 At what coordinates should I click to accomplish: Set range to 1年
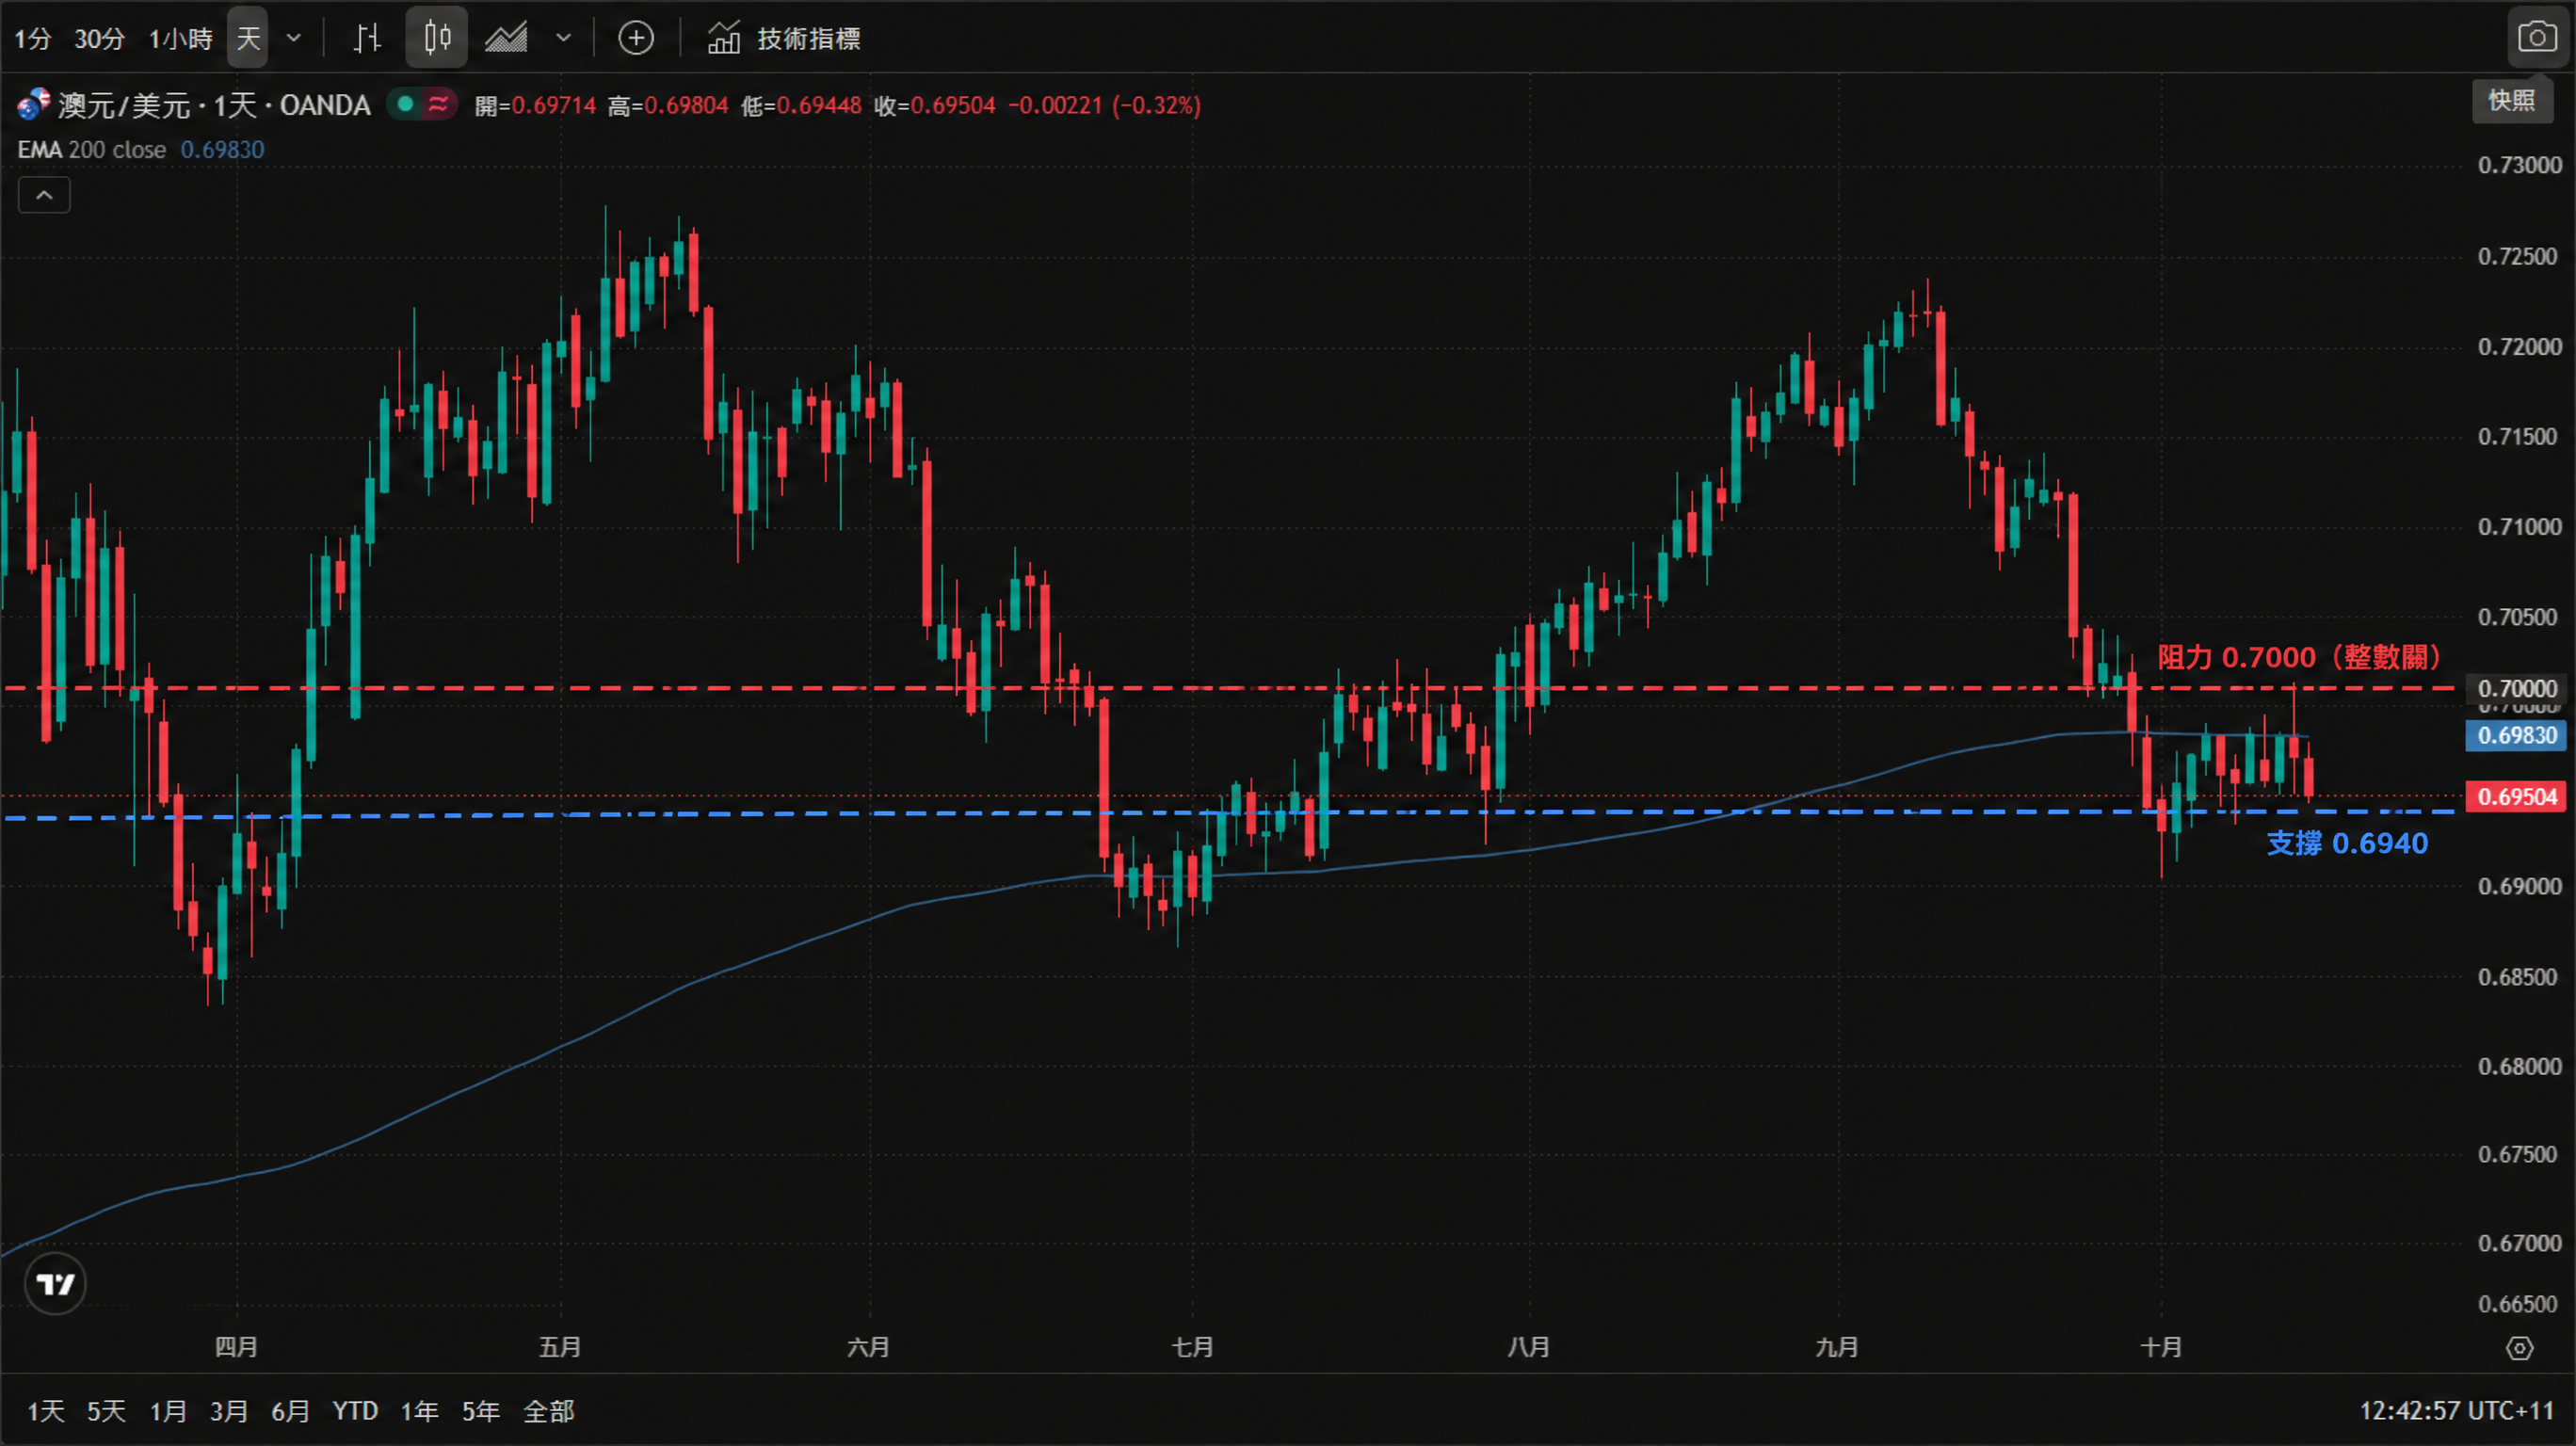[x=419, y=1412]
